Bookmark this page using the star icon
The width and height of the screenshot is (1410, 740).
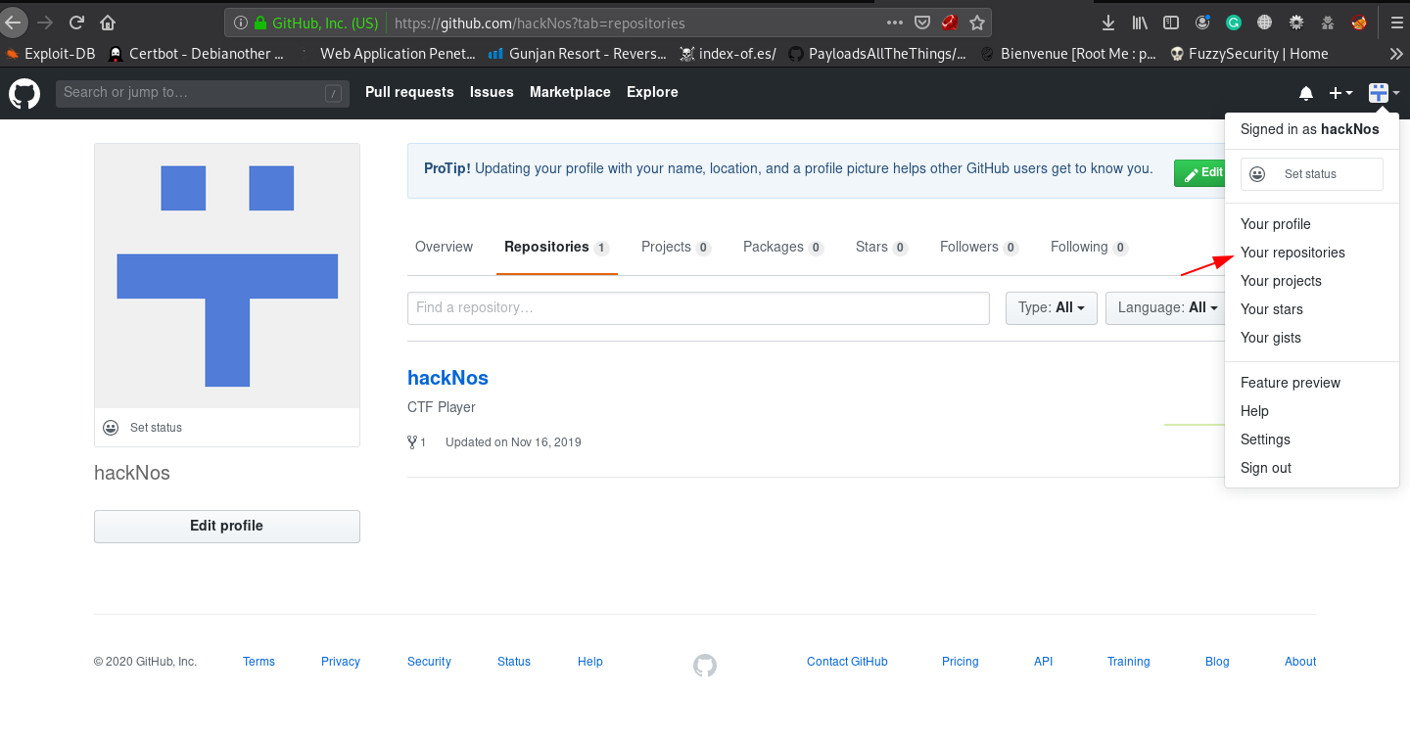[x=977, y=22]
